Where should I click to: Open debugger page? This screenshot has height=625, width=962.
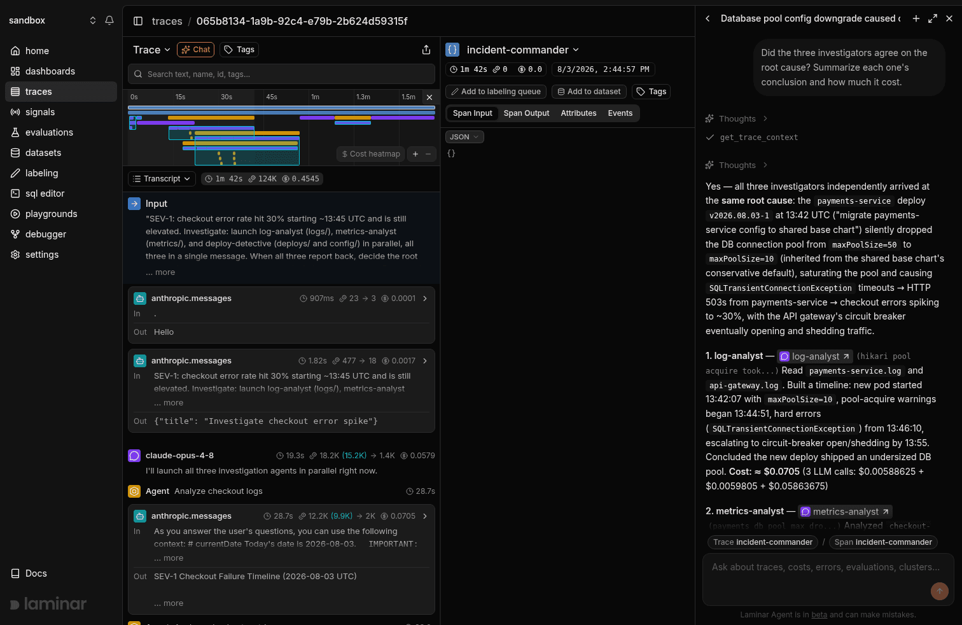(61, 234)
